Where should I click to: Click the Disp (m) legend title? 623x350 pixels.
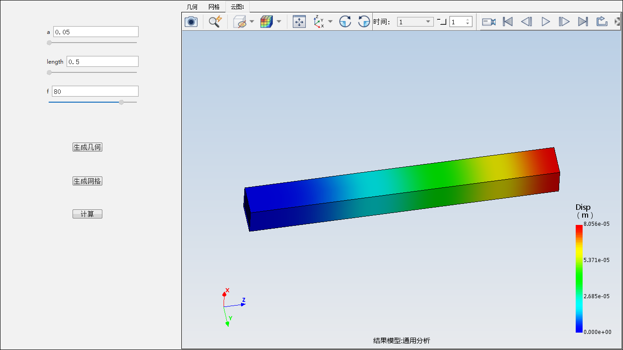(x=584, y=211)
